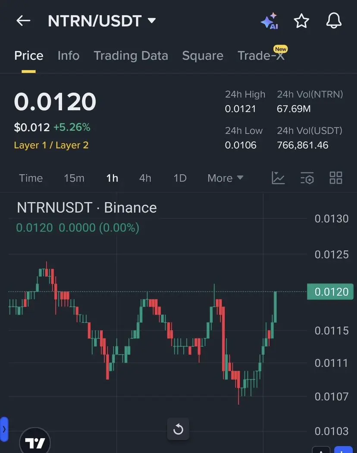Select the 1h chart interval
This screenshot has width=357, height=453.
(113, 178)
